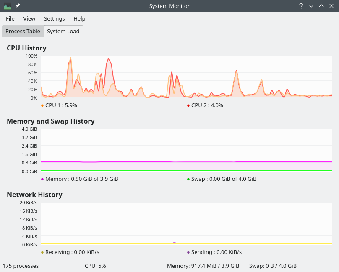Minimize the System Monitor window
The height and width of the screenshot is (272, 339).
[311, 6]
